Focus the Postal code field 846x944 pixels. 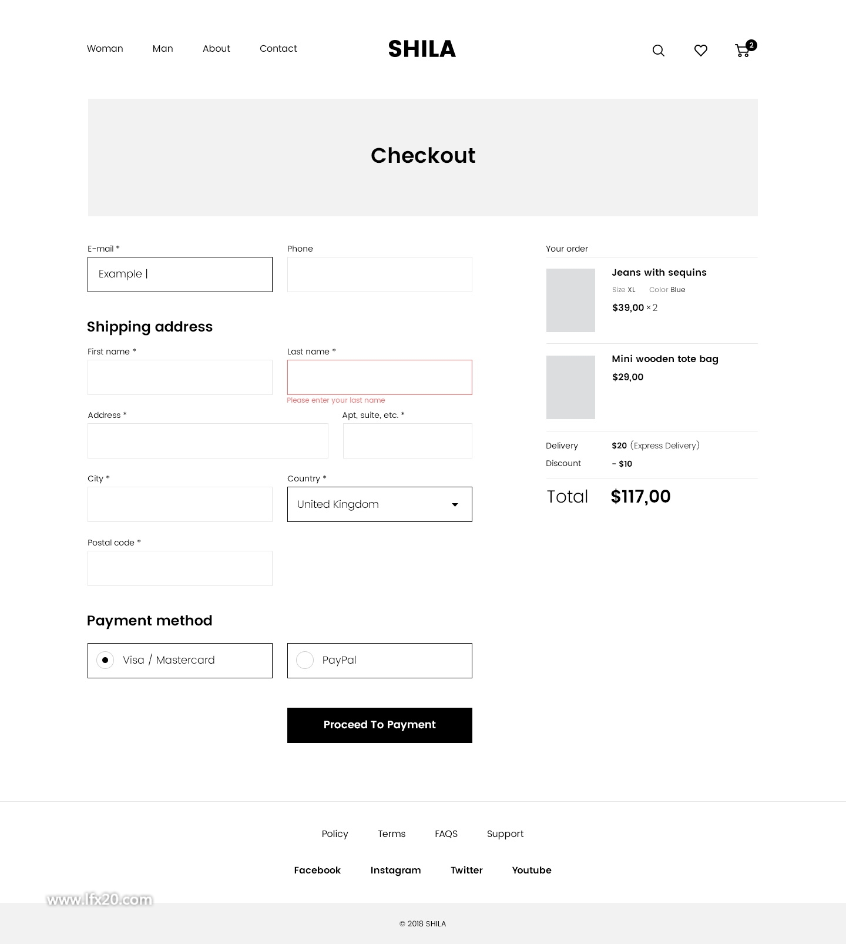[x=180, y=568]
